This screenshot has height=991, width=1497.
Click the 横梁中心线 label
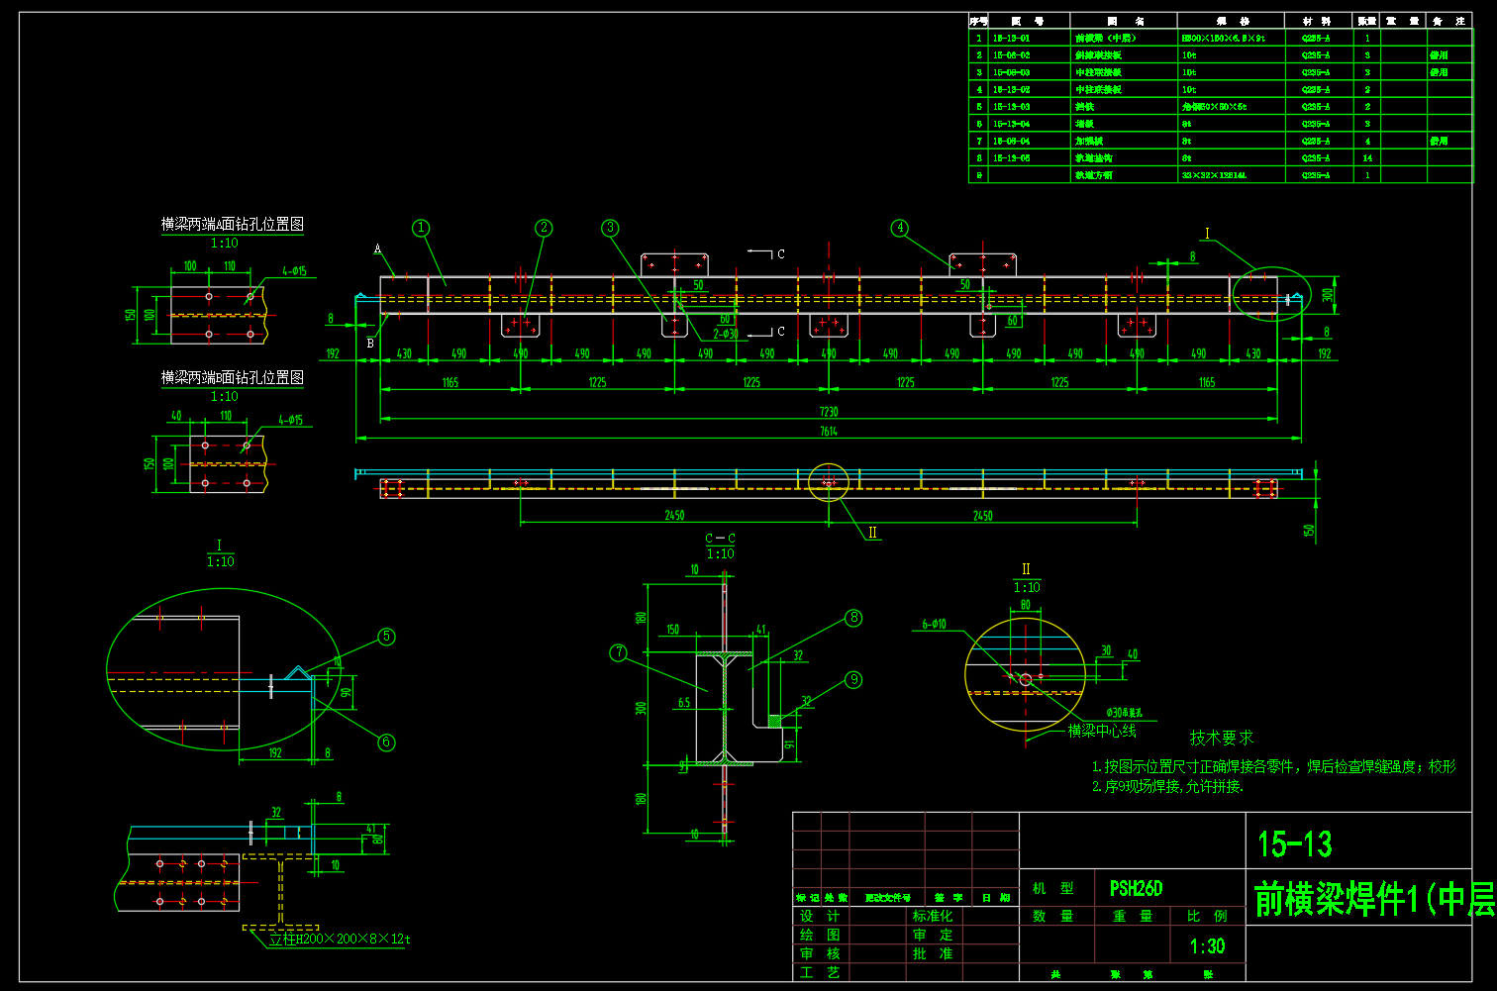point(1102,731)
